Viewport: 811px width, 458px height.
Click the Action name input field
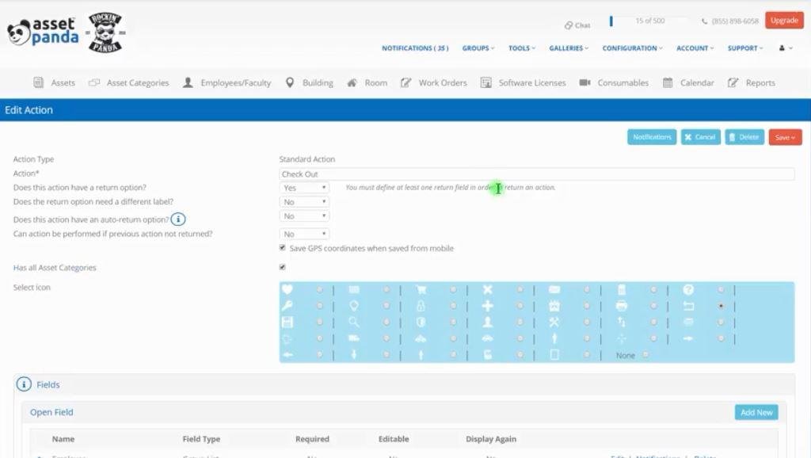536,174
